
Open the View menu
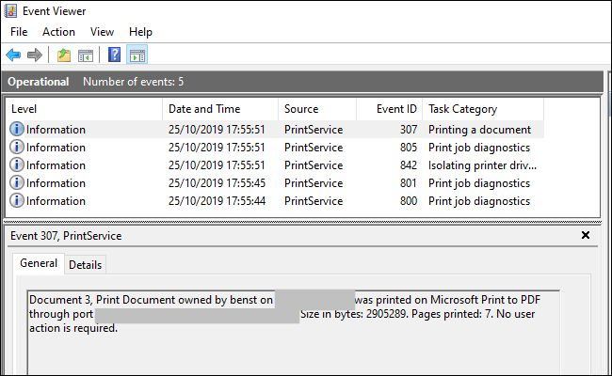point(102,32)
